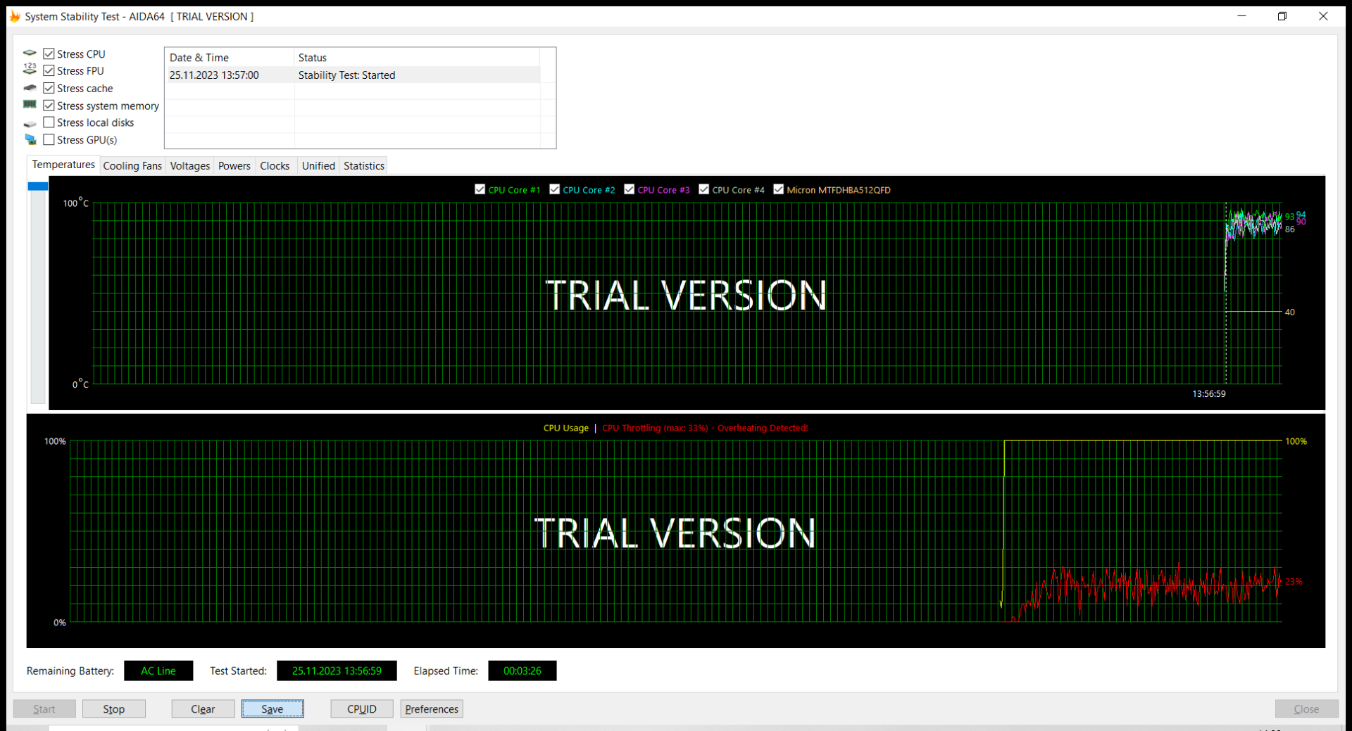The width and height of the screenshot is (1352, 731).
Task: Click the Stress CPU chip icon
Action: coord(30,53)
